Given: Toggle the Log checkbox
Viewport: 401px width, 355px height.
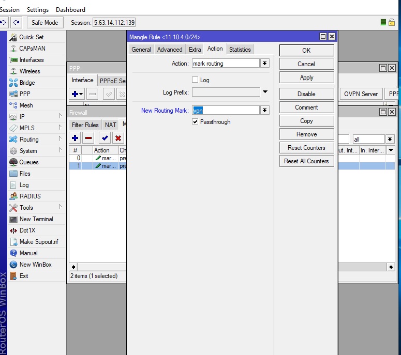Looking at the screenshot, I should pyautogui.click(x=195, y=80).
